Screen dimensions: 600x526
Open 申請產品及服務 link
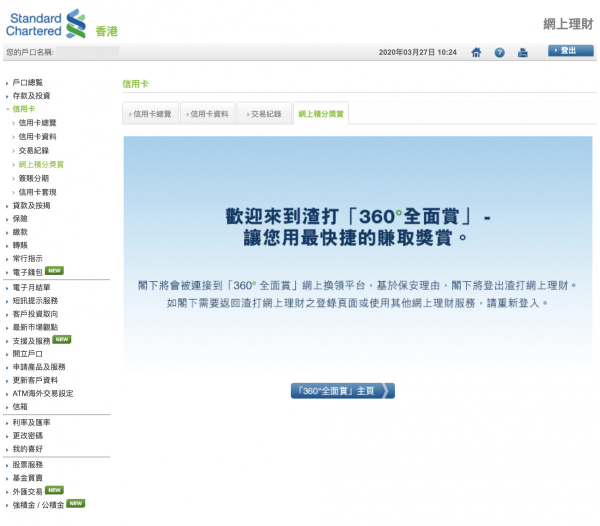[x=38, y=367]
